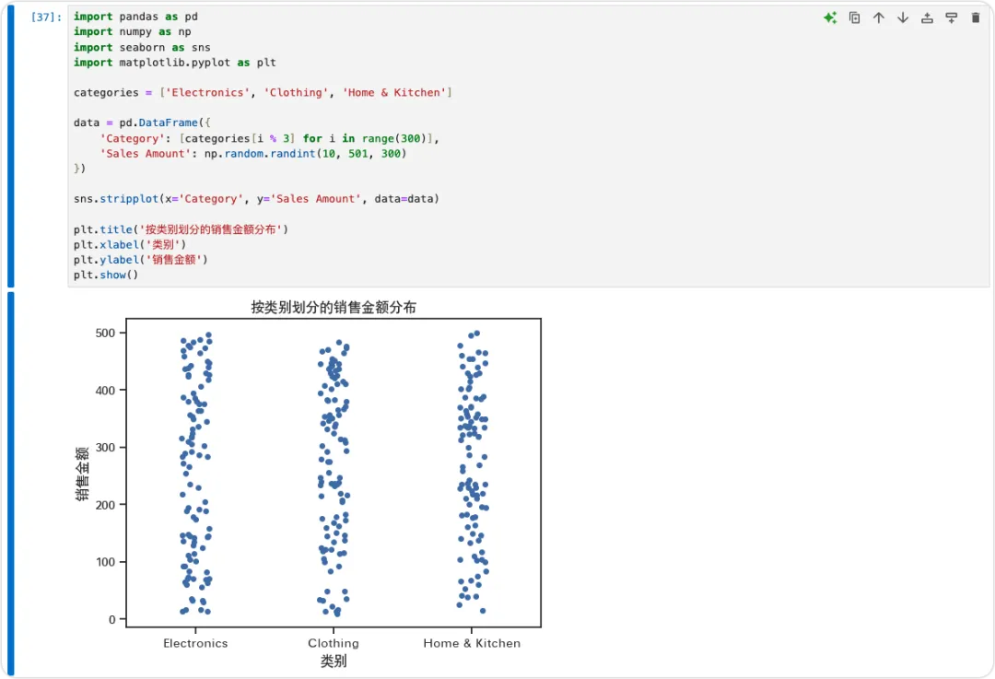
Task: Collapse the plot output via its blue bar
Action: [x=10, y=484]
